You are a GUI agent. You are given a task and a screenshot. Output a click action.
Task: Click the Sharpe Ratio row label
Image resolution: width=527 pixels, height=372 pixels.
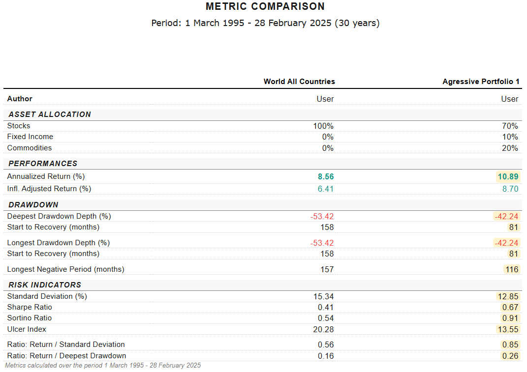tap(30, 307)
